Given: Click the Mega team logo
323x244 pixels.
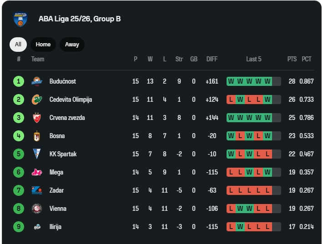Looking at the screenshot, I should point(36,172).
